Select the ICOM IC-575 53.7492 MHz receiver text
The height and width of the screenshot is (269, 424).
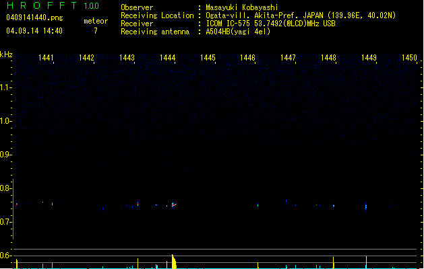(x=271, y=24)
